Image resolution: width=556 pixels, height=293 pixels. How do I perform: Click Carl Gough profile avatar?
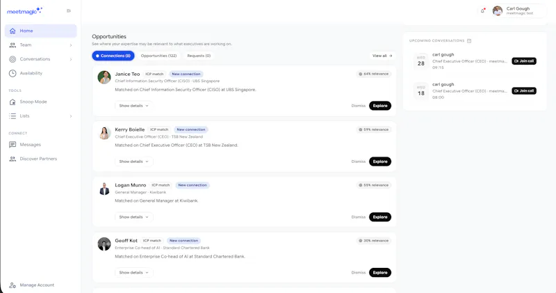tap(498, 11)
